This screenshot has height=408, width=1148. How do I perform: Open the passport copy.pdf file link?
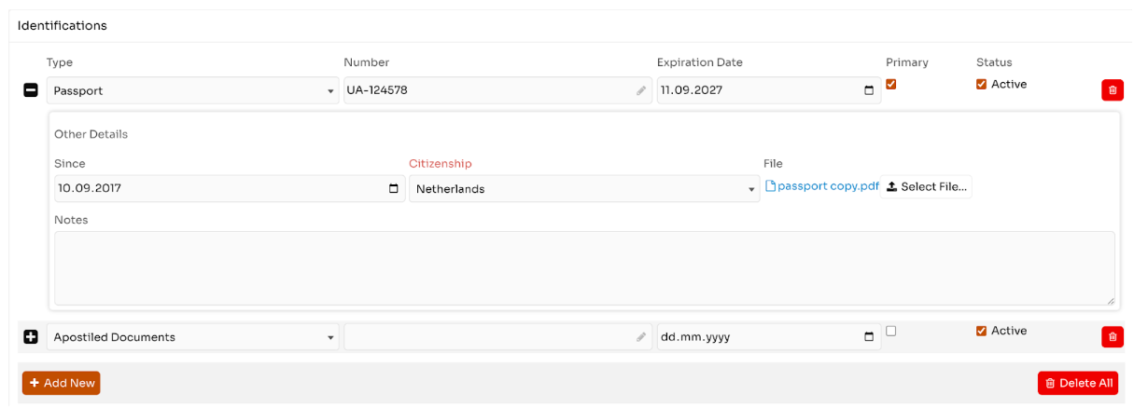822,186
